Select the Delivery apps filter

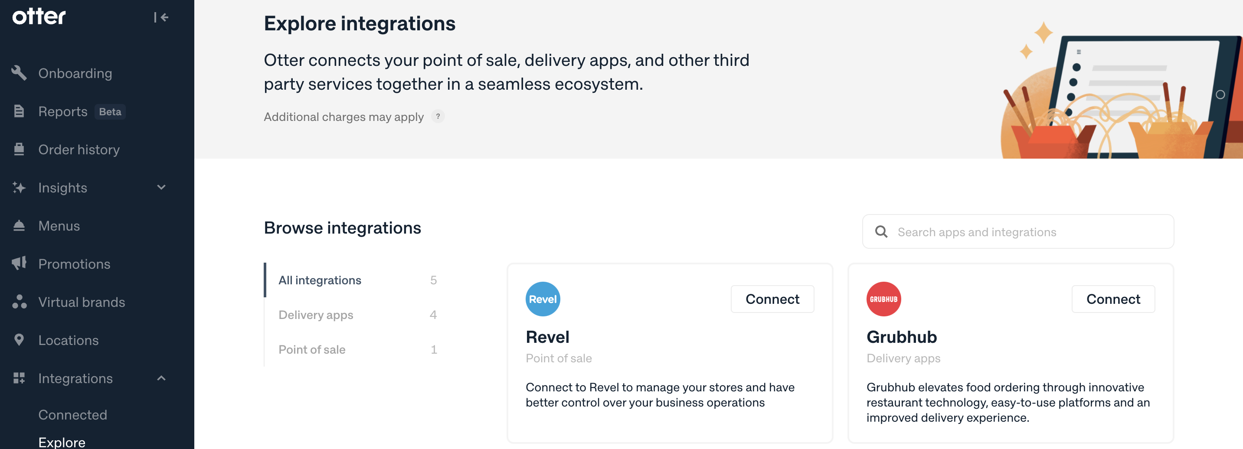[316, 315]
